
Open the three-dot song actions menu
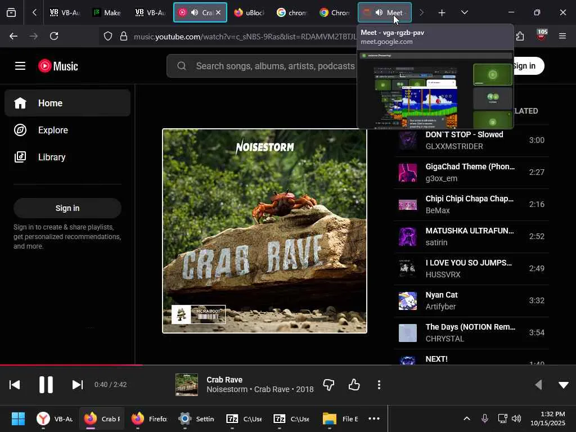tap(379, 385)
